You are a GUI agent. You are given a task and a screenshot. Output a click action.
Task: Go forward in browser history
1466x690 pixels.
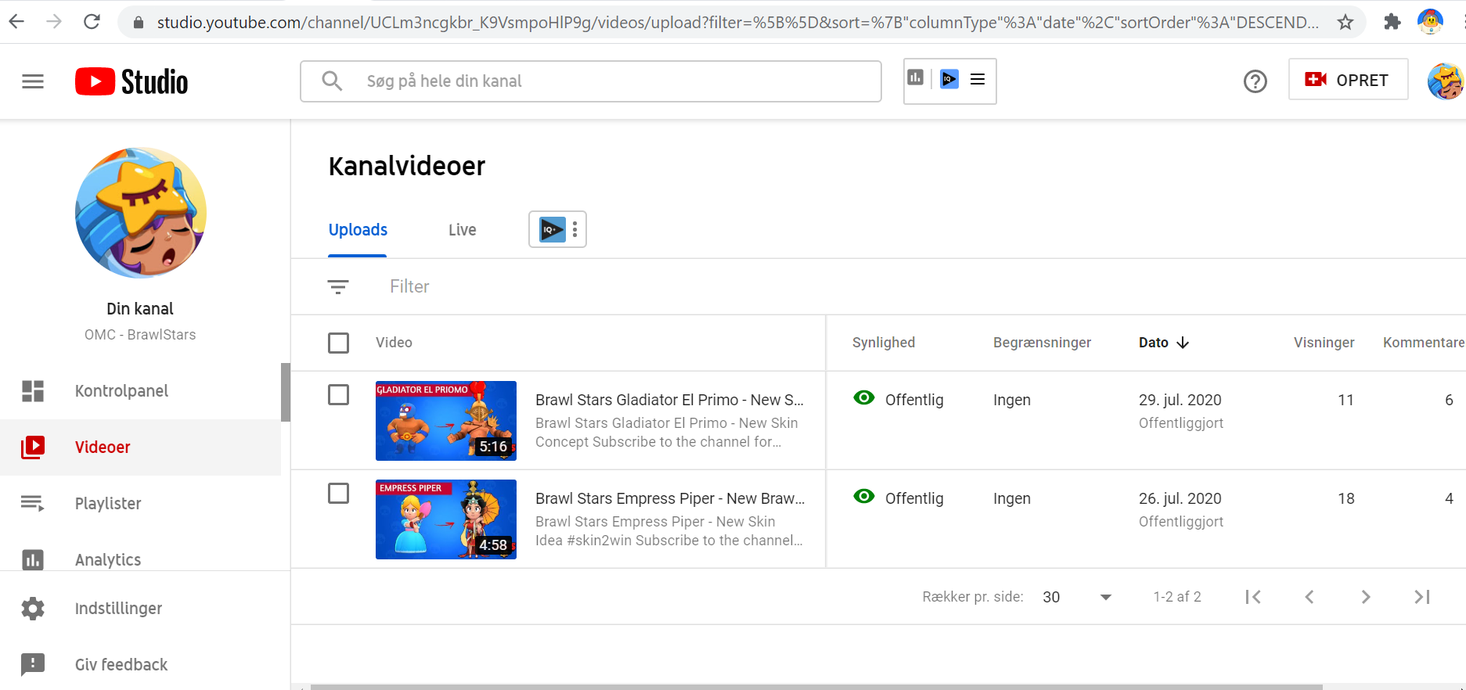(x=54, y=21)
